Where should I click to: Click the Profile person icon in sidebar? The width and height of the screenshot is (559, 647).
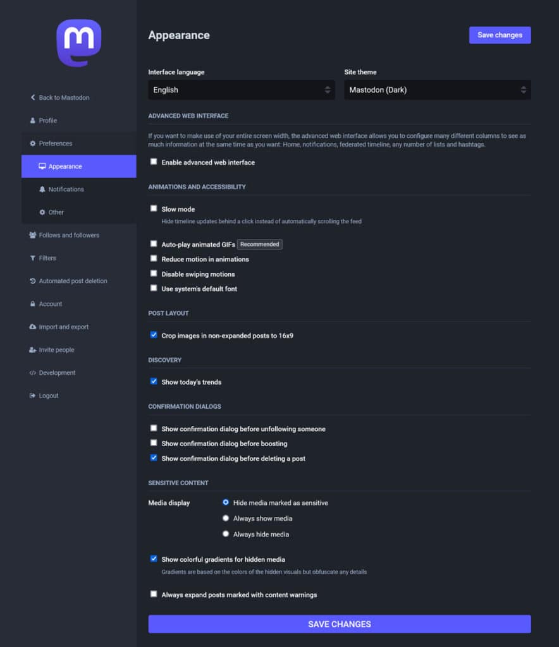click(33, 120)
